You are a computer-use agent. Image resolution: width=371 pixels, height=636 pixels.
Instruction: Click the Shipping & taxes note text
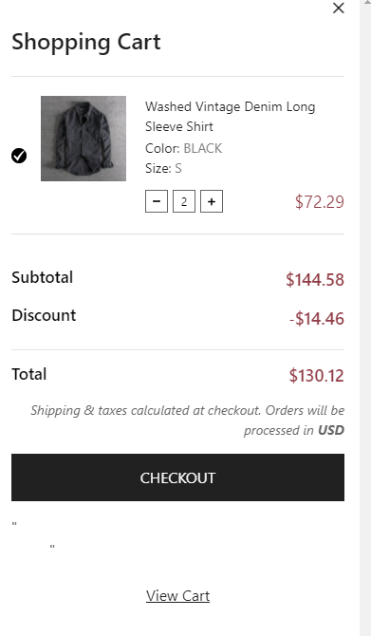point(187,421)
